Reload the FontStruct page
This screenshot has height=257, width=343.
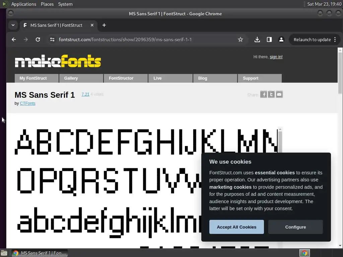pyautogui.click(x=38, y=39)
